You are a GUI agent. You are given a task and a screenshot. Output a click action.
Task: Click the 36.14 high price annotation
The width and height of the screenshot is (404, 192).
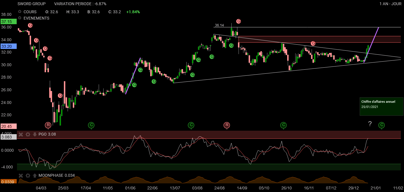pyautogui.click(x=219, y=25)
